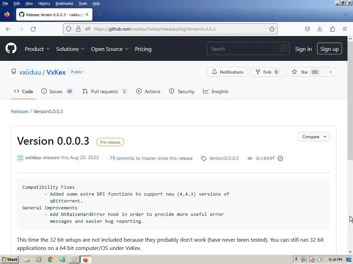Open the Star lists dropdown arrow
This screenshot has height=264, width=353.
331,72
